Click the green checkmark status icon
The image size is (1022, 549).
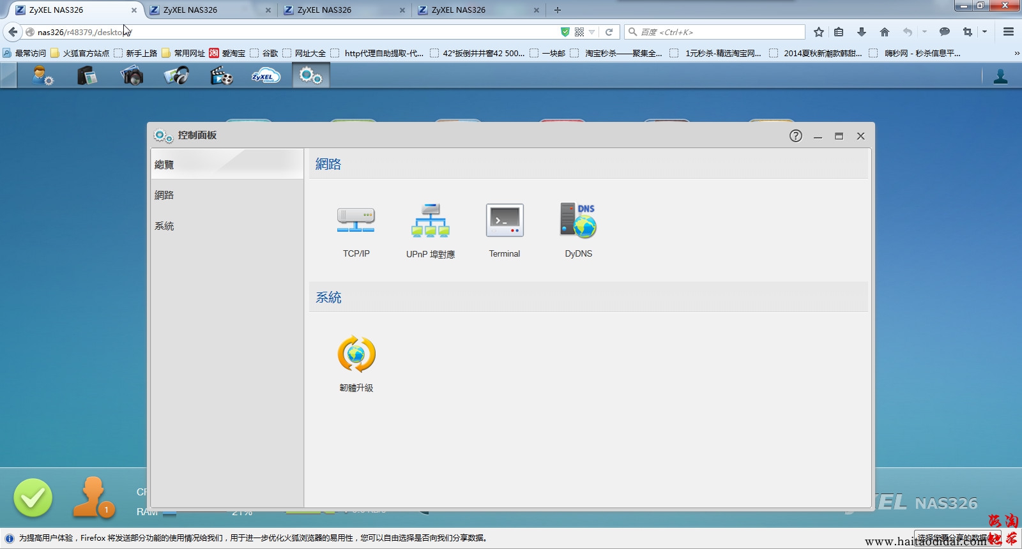coord(33,498)
